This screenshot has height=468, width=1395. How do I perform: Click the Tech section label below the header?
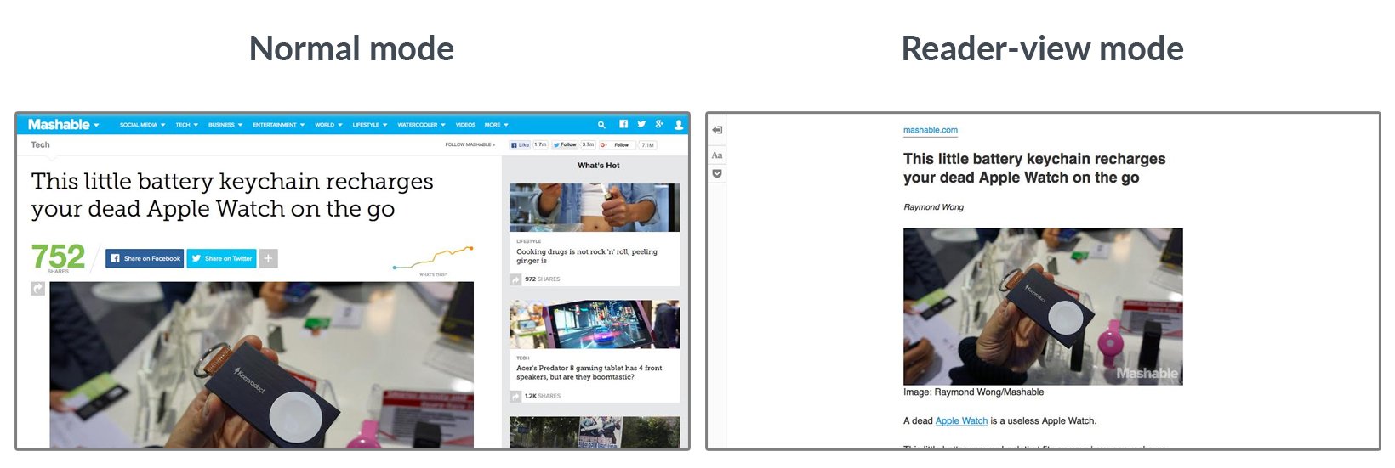coord(40,145)
